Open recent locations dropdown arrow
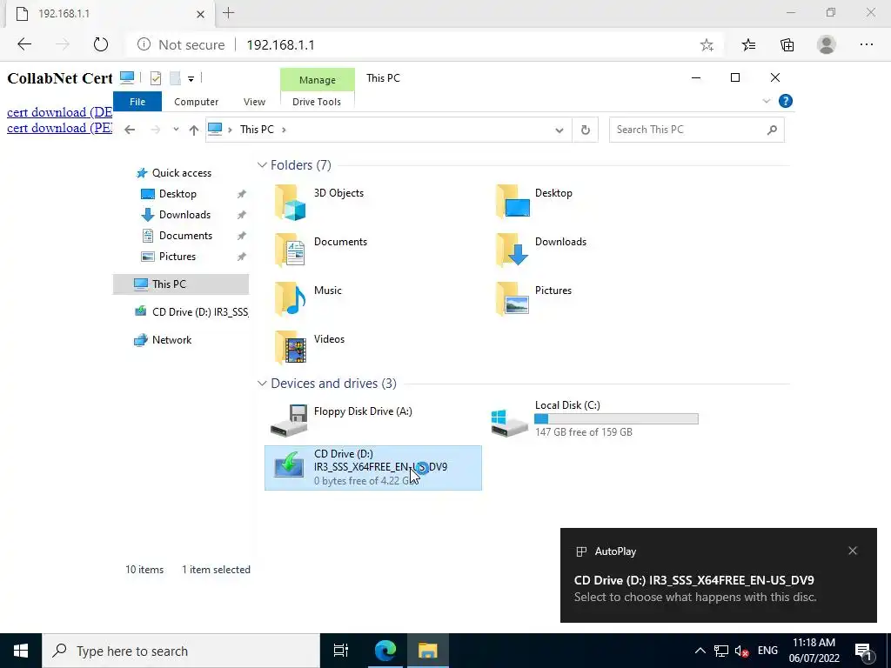 176,130
